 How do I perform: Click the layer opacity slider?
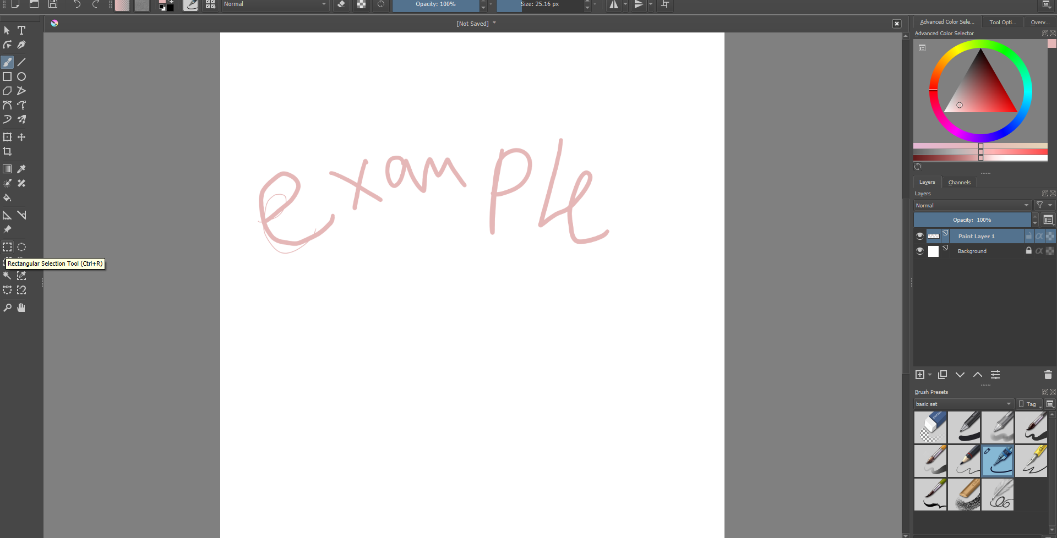972,220
